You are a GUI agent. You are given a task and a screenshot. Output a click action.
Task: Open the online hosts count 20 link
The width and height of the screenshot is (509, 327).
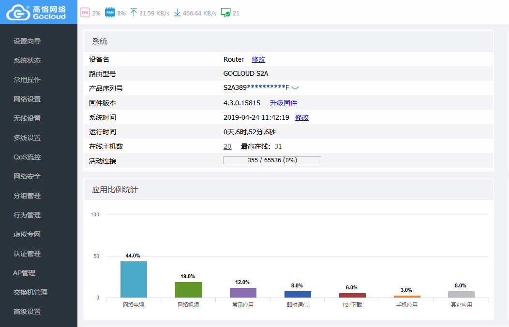(x=227, y=146)
